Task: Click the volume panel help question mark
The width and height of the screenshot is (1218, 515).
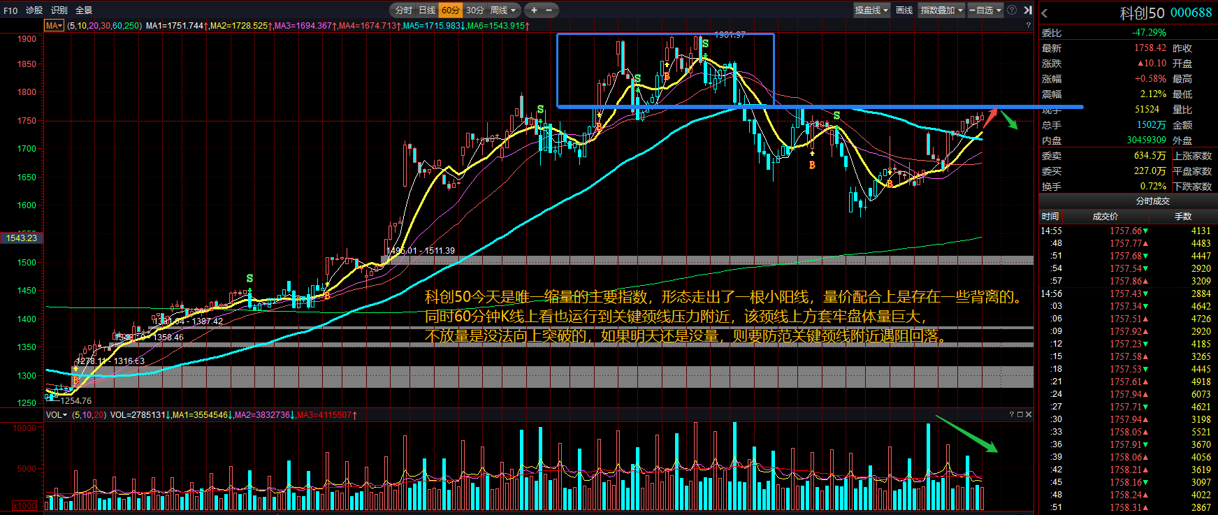Action: click(x=1011, y=415)
